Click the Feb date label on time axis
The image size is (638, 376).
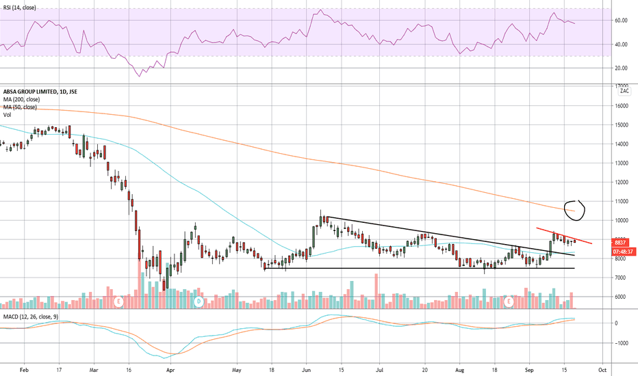point(25,370)
